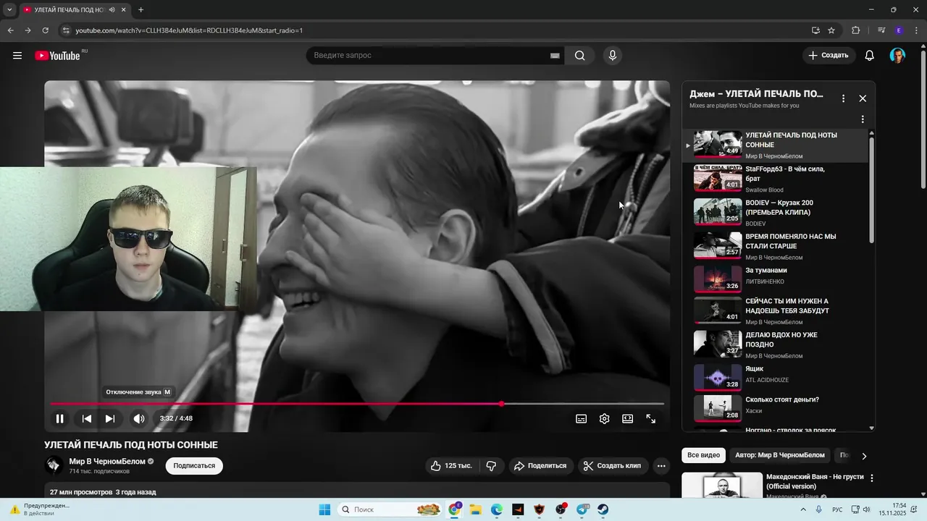Reload the page

click(45, 30)
